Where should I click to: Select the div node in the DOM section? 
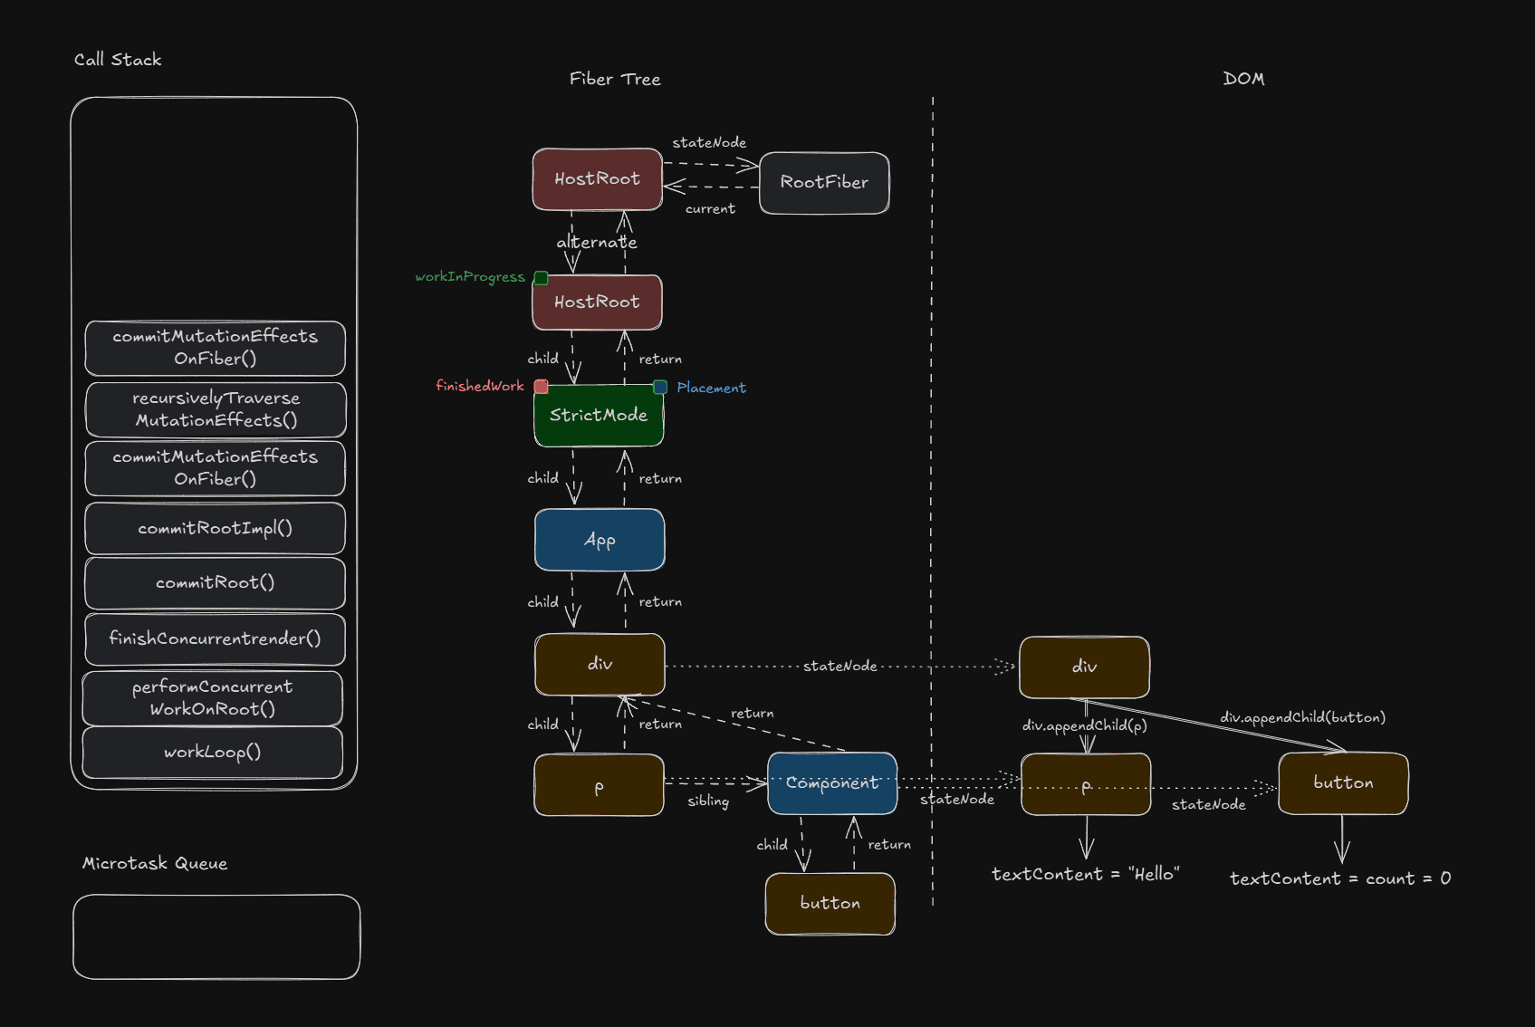pos(1084,667)
